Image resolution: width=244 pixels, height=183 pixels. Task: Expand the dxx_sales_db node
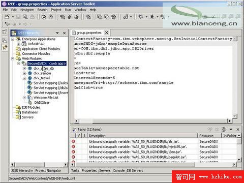tap(24, 69)
